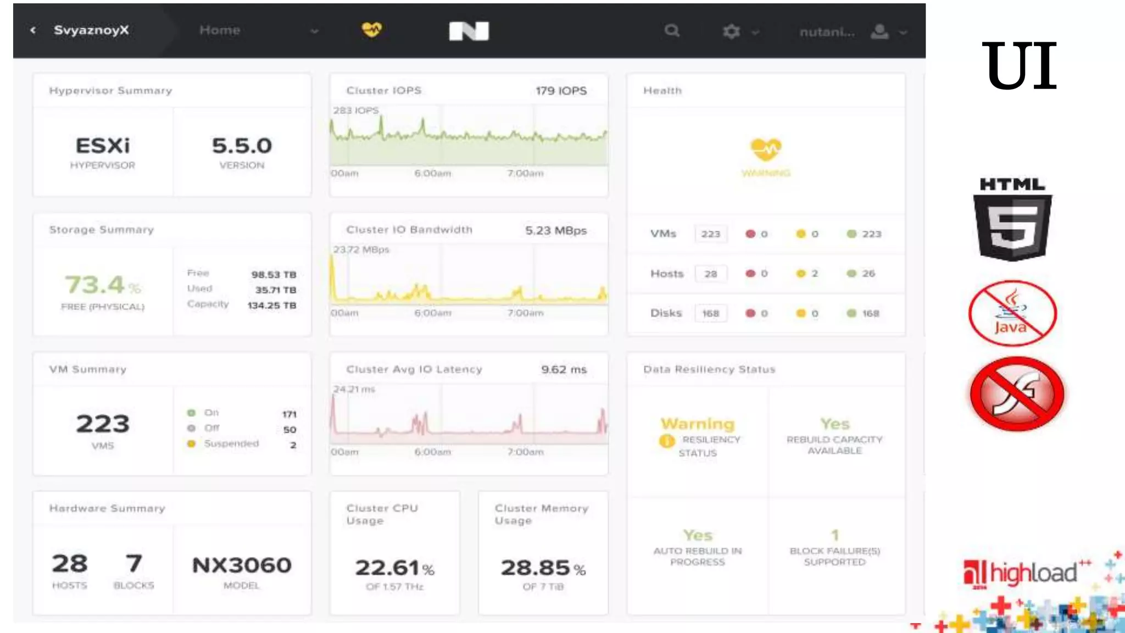Select the Home menu item
The image size is (1125, 633).
[x=220, y=30]
